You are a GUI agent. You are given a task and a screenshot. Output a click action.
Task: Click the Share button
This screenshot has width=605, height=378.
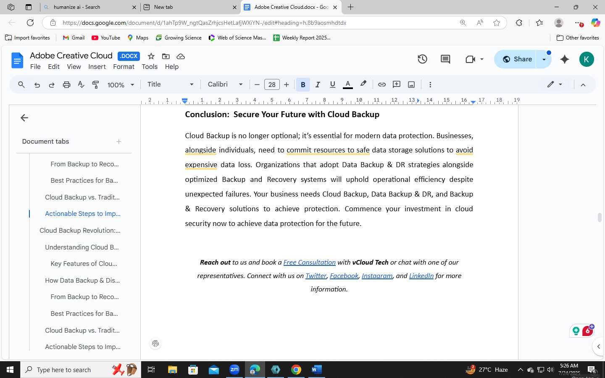click(x=517, y=59)
